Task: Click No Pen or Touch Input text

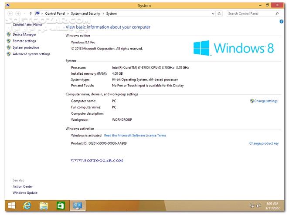Action: click(148, 86)
